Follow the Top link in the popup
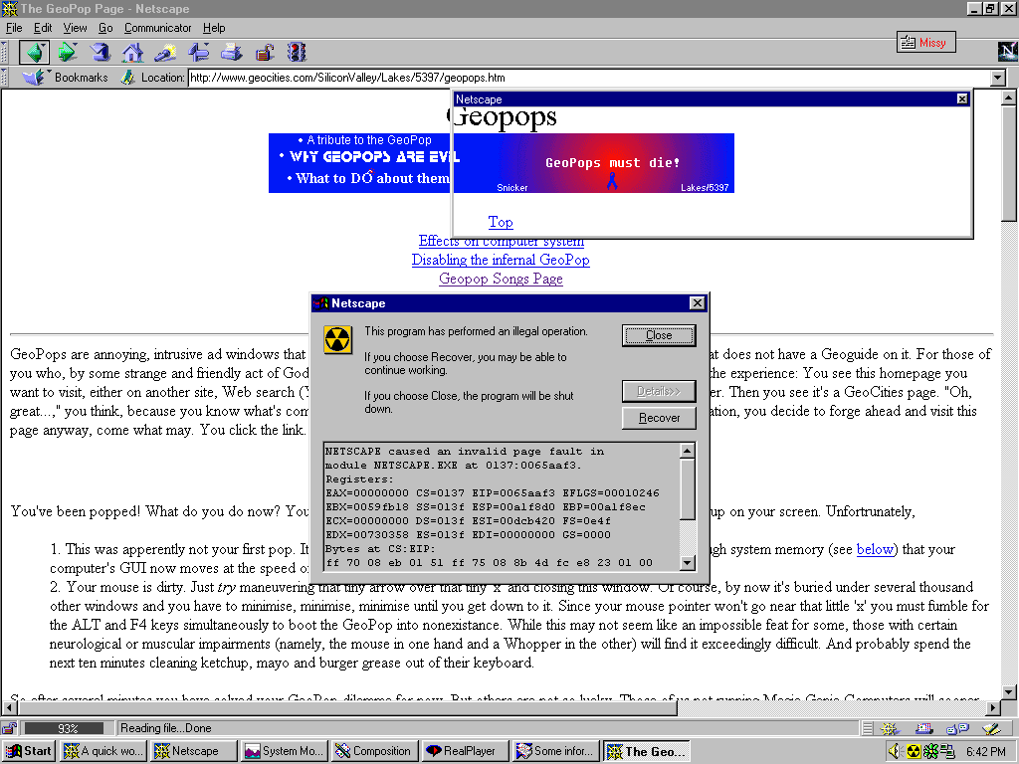Viewport: 1019px width, 764px height. [x=501, y=222]
